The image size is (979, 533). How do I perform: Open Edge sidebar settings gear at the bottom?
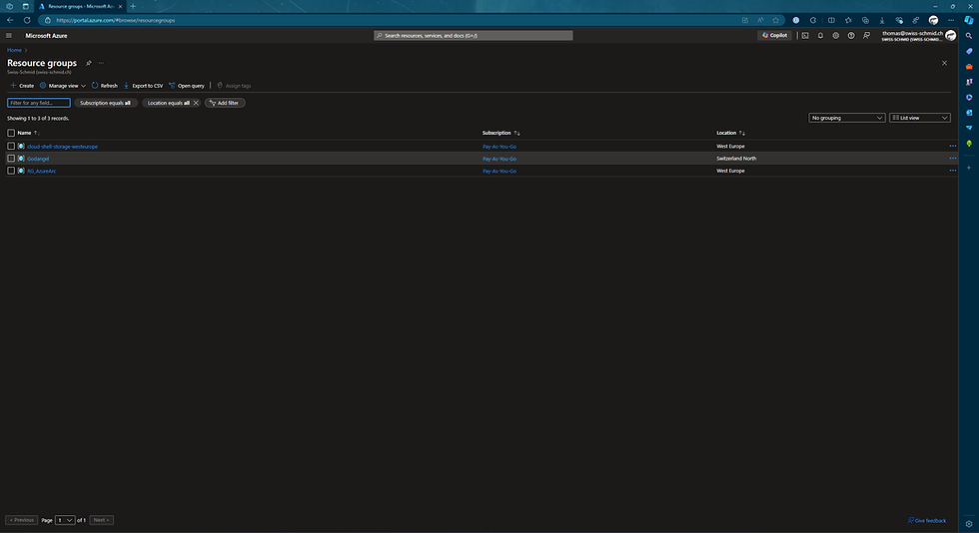click(969, 524)
